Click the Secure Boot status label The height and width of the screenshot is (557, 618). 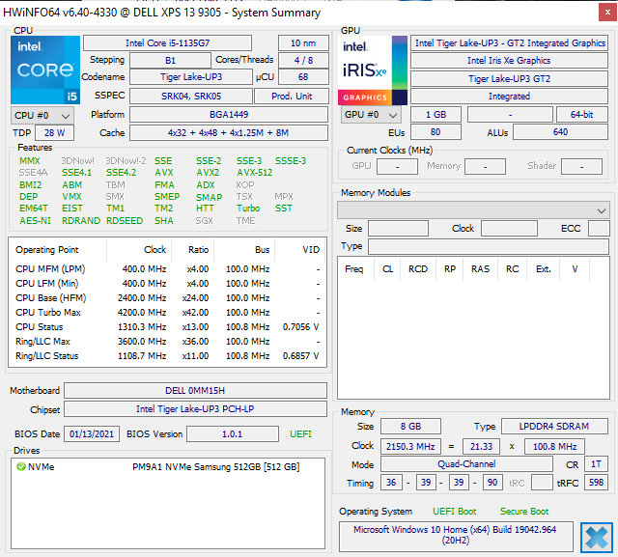point(523,512)
